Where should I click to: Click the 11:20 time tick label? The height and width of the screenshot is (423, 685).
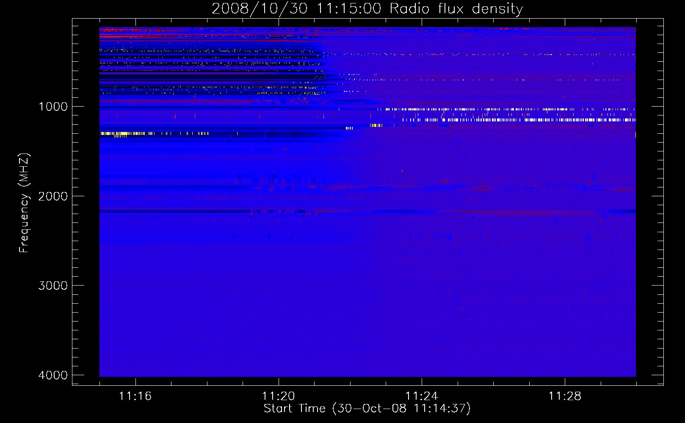(x=278, y=396)
